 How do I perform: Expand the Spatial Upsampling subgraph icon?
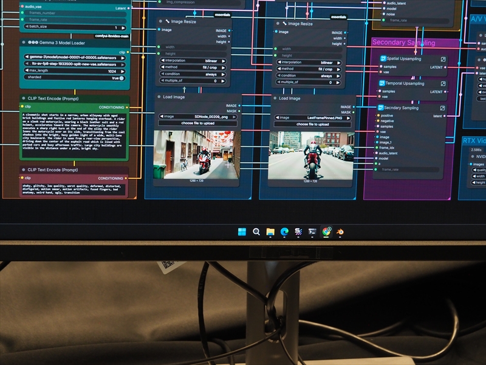(443, 59)
